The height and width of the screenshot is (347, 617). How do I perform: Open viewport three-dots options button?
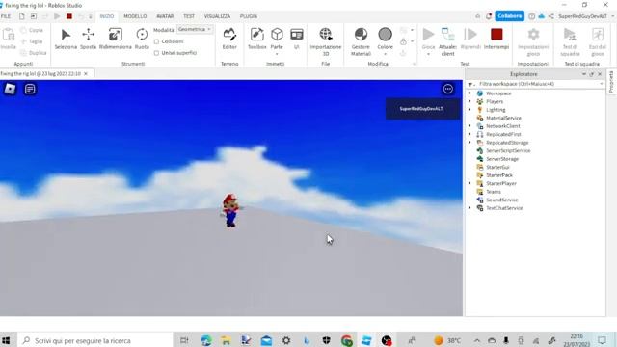(447, 89)
